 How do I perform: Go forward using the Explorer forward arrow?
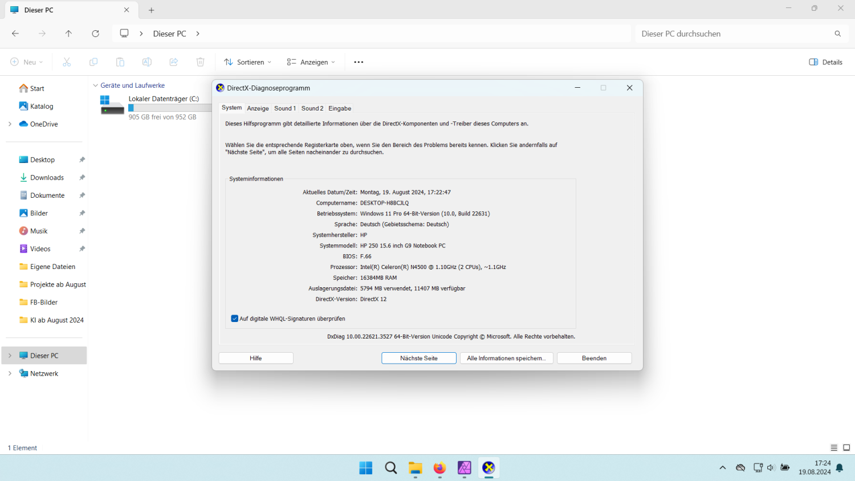tap(42, 34)
